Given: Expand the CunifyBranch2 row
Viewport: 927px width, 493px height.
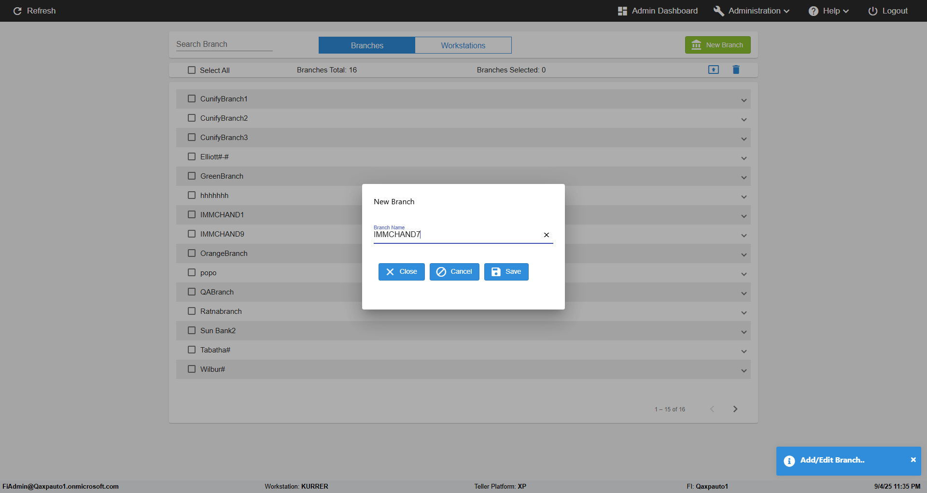Looking at the screenshot, I should click(x=744, y=119).
